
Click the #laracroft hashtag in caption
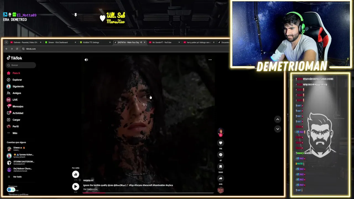coord(147,185)
